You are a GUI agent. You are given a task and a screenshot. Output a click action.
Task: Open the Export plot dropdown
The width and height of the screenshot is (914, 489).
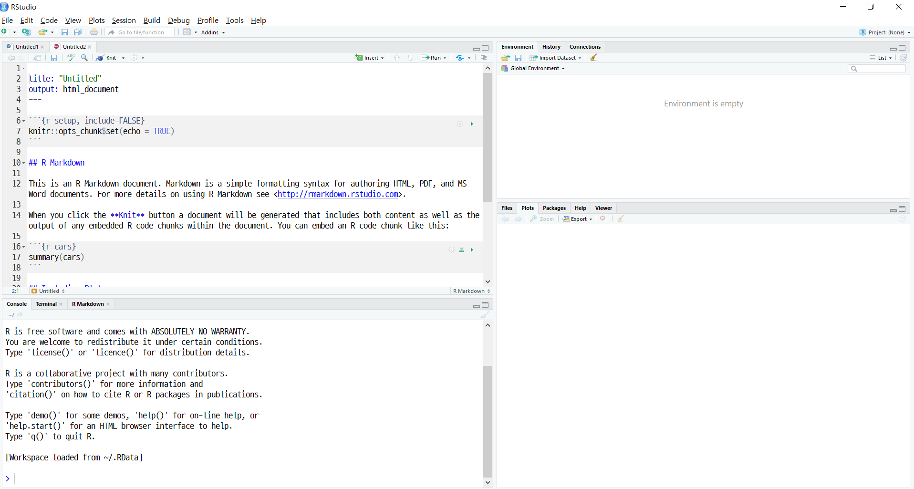[577, 219]
